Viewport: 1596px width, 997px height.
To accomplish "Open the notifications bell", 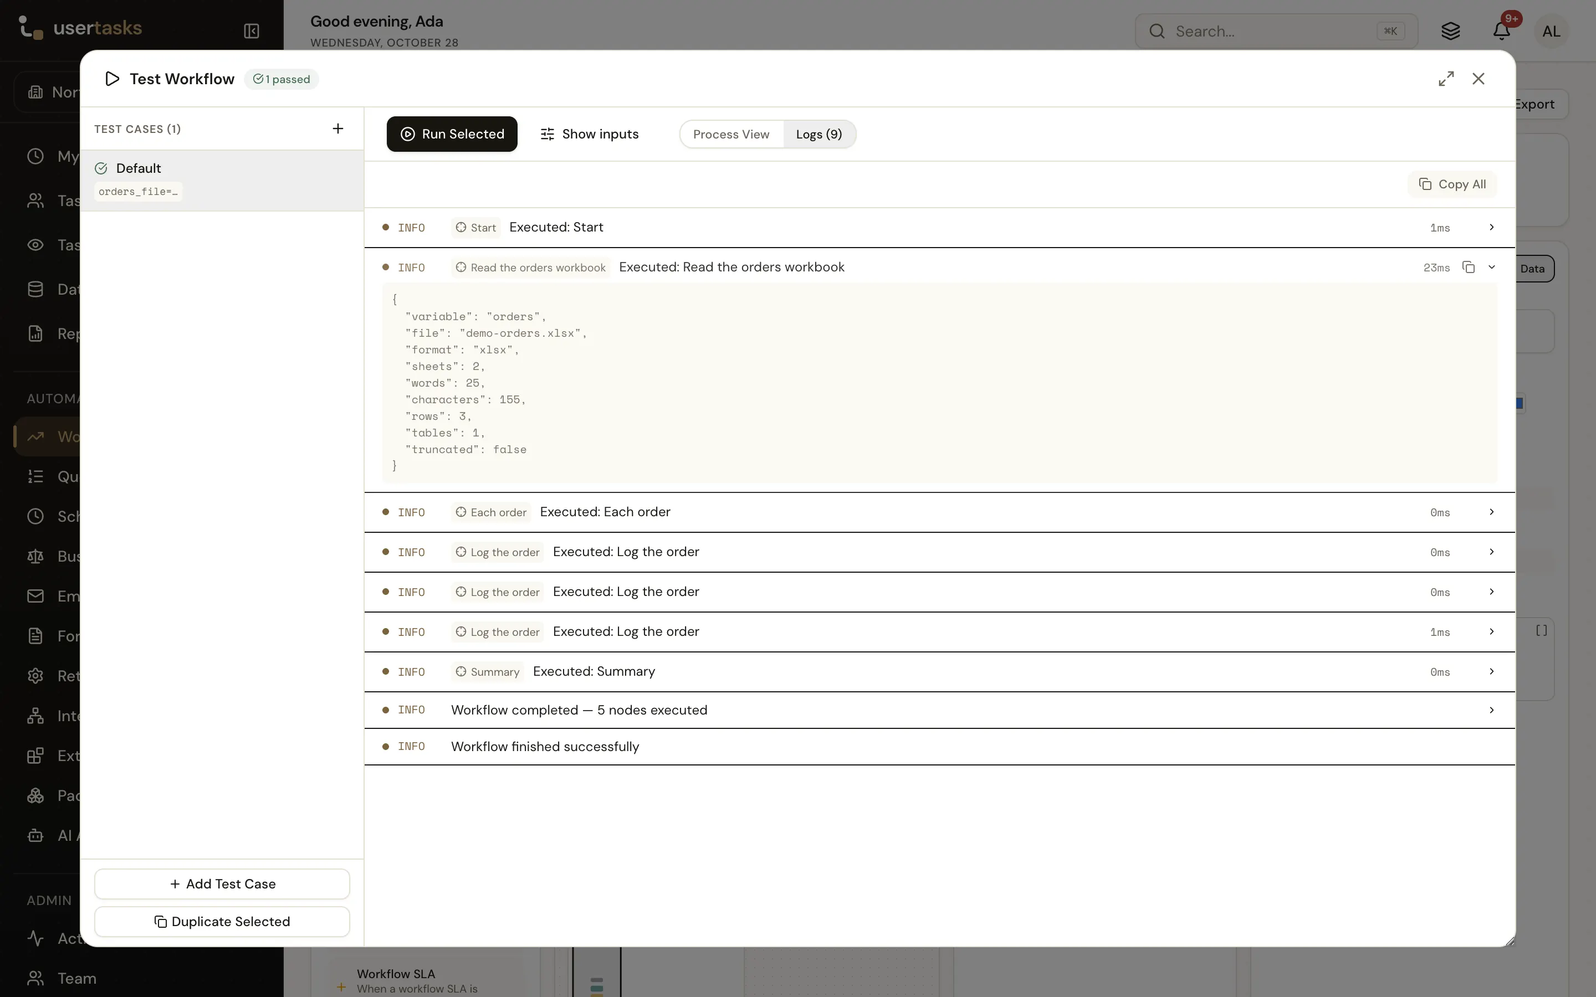I will [x=1502, y=31].
